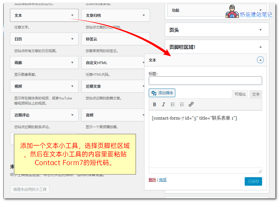
Task: Switch to the 可视化 editor tab
Action: pyautogui.click(x=240, y=94)
